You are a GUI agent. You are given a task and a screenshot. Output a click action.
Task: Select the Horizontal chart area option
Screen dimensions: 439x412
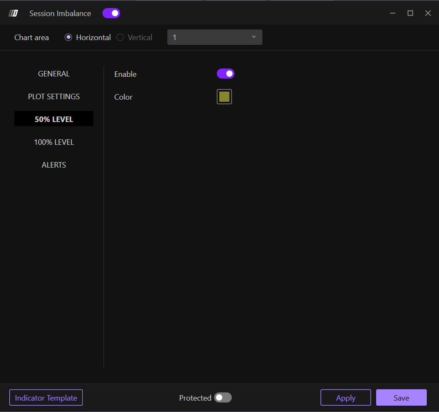[68, 38]
